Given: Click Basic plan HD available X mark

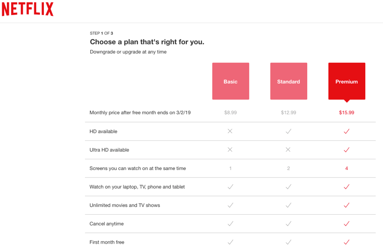Looking at the screenshot, I should [230, 131].
